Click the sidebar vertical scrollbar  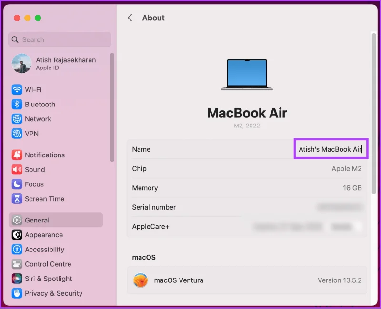coord(112,107)
